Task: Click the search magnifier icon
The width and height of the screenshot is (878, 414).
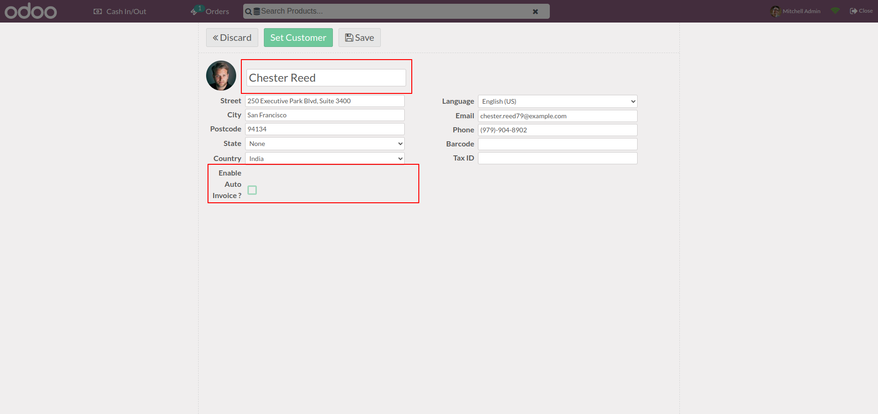Action: tap(248, 12)
